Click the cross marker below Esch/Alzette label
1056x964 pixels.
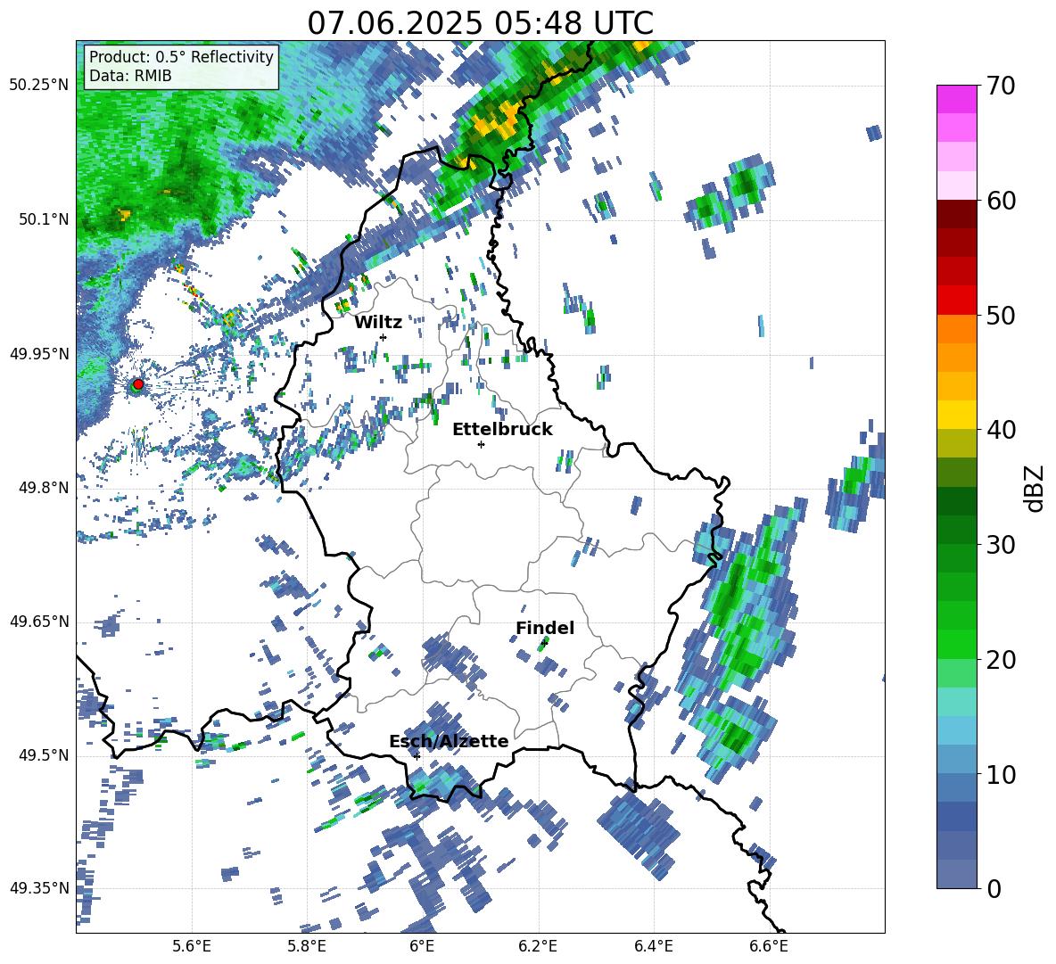pyautogui.click(x=417, y=756)
